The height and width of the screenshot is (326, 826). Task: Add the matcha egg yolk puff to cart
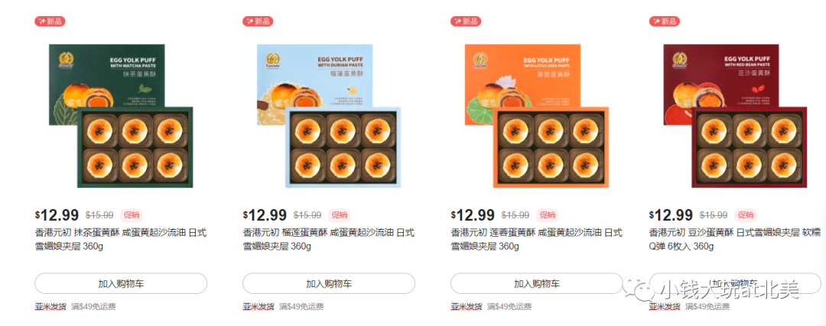[121, 283]
